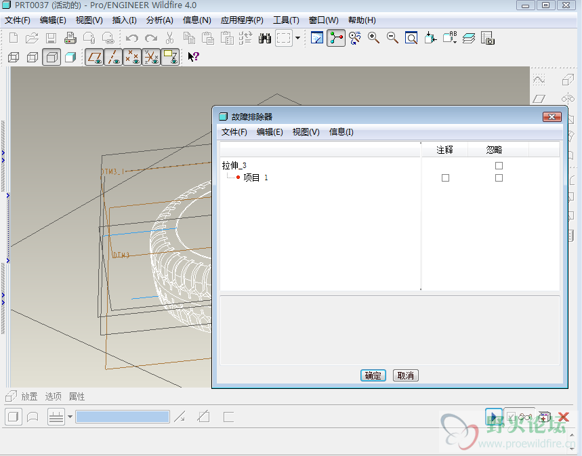Image resolution: width=582 pixels, height=456 pixels.
Task: Open the 编辑(E) main menu
Action: tap(53, 20)
